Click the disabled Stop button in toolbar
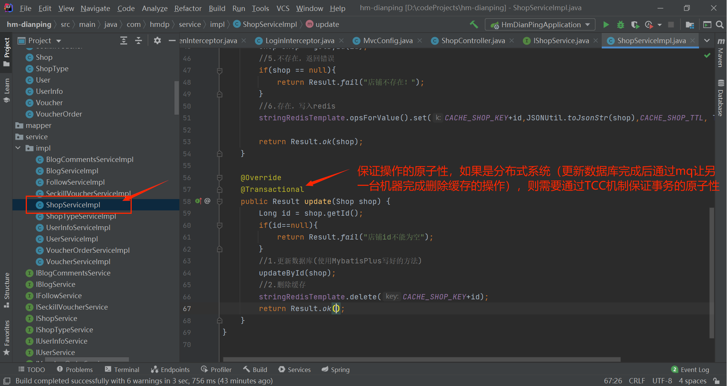Screen dimensions: 727x386 coord(671,25)
